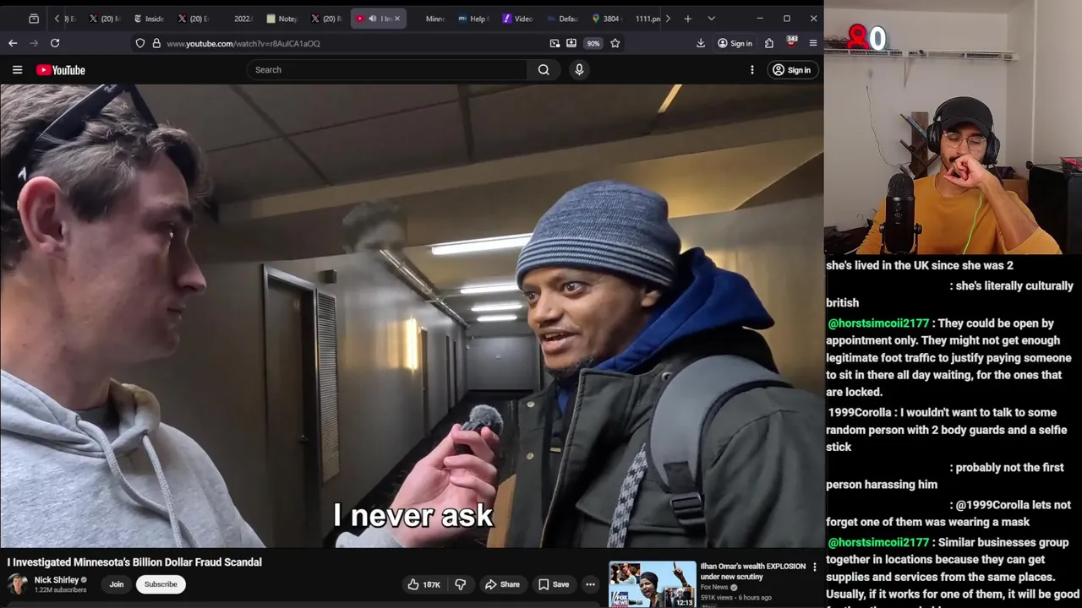The height and width of the screenshot is (608, 1082).
Task: Share the video
Action: pyautogui.click(x=502, y=584)
